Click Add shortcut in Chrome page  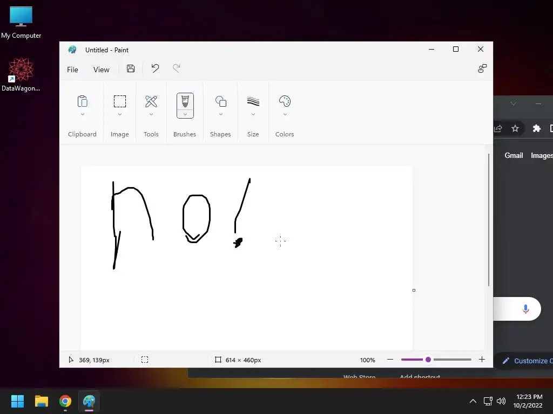click(x=420, y=377)
